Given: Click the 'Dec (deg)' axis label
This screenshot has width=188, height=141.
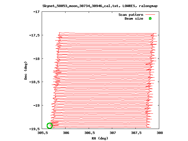Looking at the screenshot, I should pos(26,70).
